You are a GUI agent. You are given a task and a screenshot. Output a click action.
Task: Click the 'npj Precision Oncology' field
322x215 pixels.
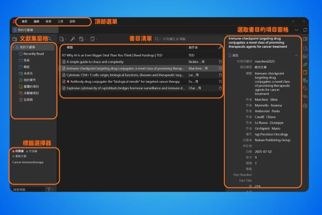[x=271, y=134]
